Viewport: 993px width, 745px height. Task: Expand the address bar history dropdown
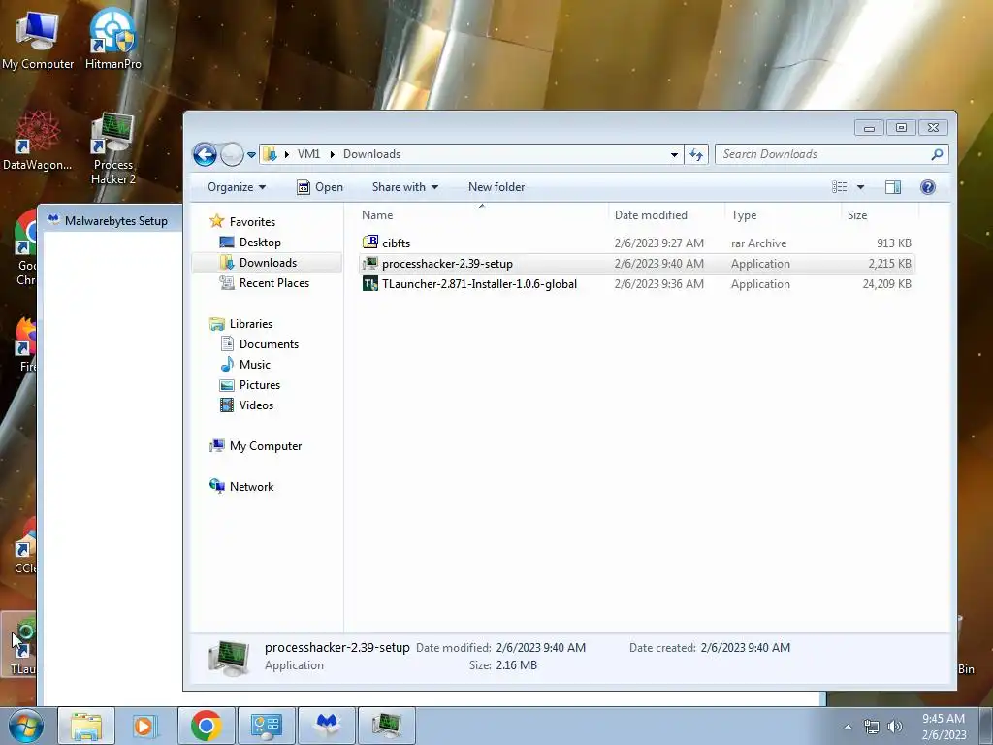point(675,154)
